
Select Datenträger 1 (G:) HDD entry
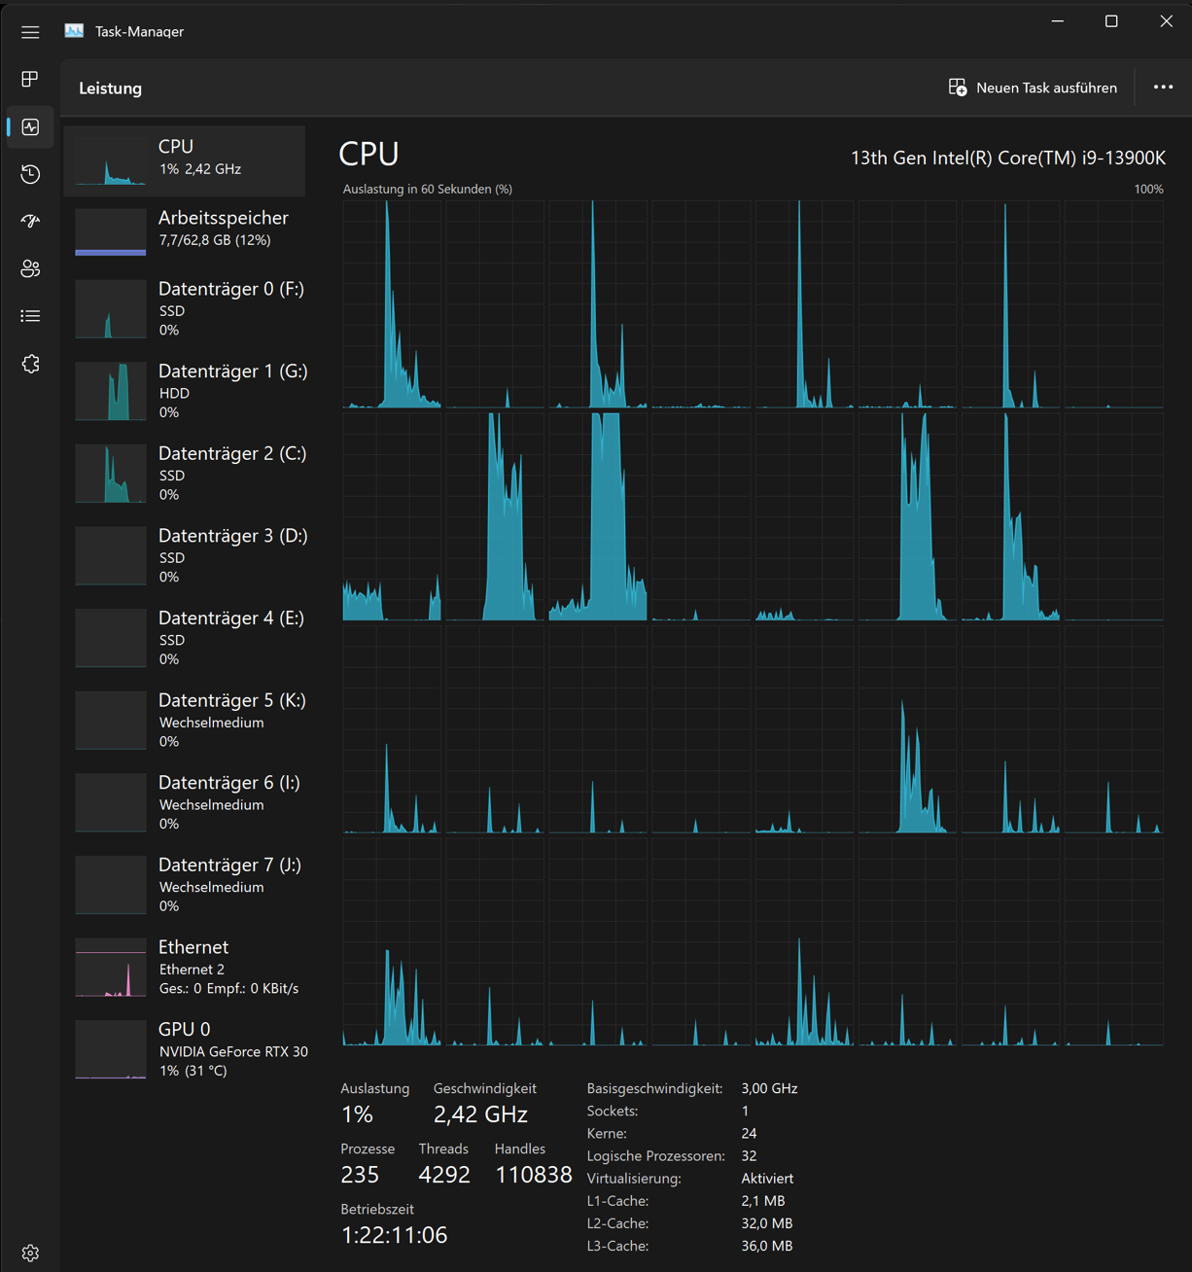(x=185, y=390)
